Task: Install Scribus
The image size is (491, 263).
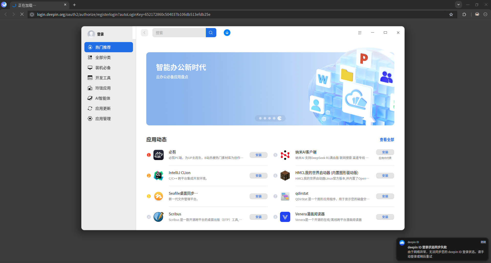Action: click(259, 217)
